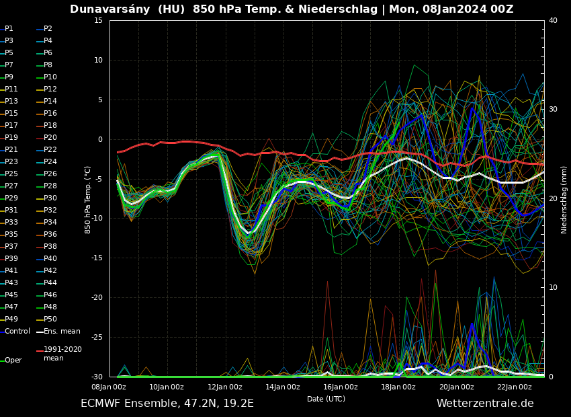Open the Wetterzentrale.de link
Screen dimensions: 571x417
tap(484, 404)
